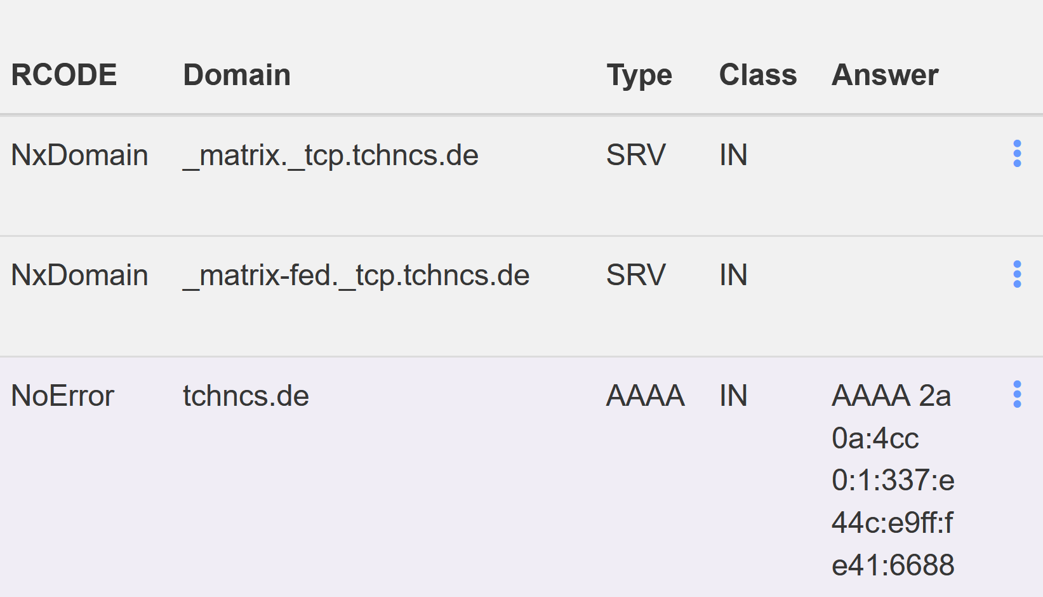The width and height of the screenshot is (1043, 597).
Task: Click the NoError response code cell
Action: click(63, 396)
